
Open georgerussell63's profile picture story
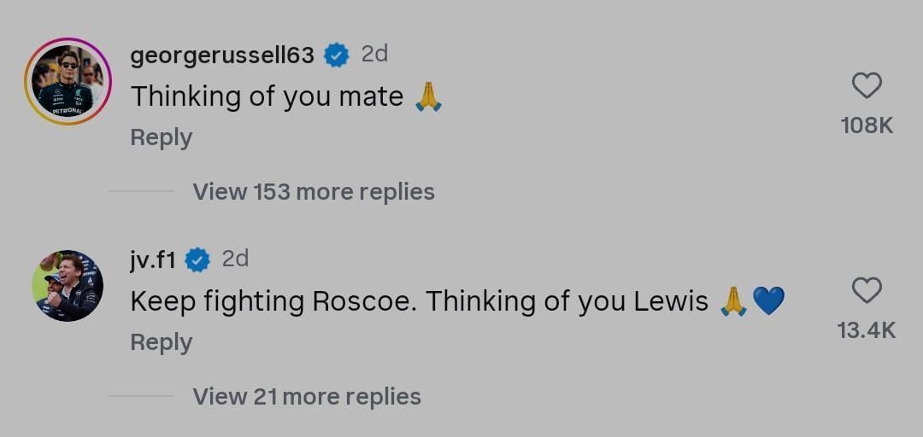click(68, 81)
